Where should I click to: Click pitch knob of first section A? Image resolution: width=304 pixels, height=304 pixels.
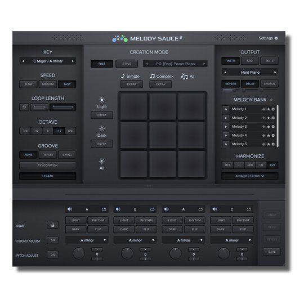78,253
